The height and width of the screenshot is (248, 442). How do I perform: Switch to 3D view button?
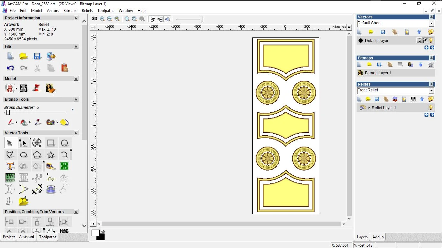tap(94, 19)
